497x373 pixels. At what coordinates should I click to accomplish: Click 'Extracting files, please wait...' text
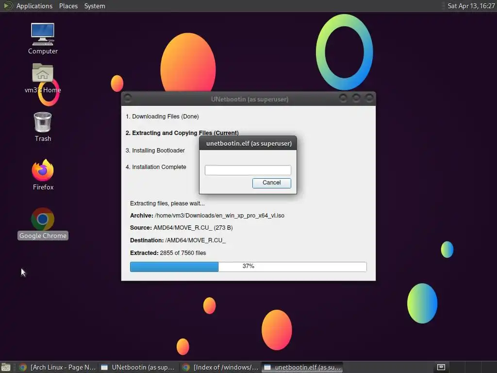pyautogui.click(x=167, y=203)
